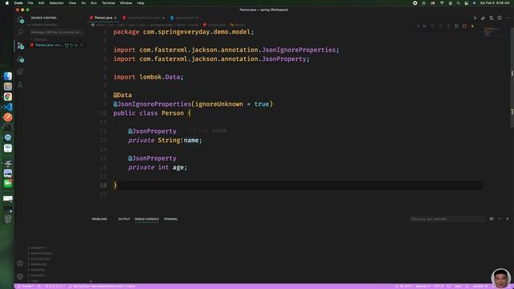Expand the STASHES section

coord(36,275)
